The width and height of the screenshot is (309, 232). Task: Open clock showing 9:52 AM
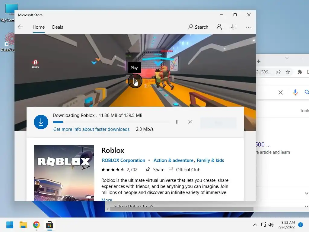coord(286,225)
